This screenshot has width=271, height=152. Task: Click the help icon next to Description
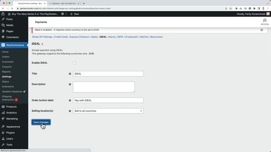70,84
